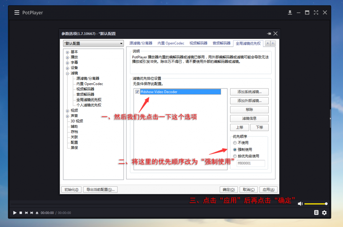Click the 移除 button
This screenshot has width=343, height=227.
pos(249,110)
